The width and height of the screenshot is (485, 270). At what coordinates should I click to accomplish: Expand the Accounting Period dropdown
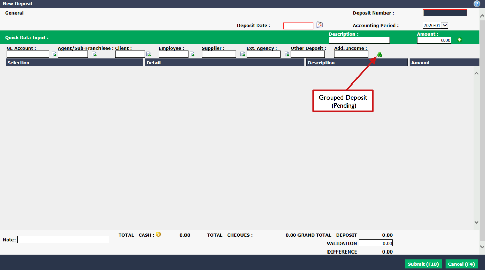[x=445, y=25]
